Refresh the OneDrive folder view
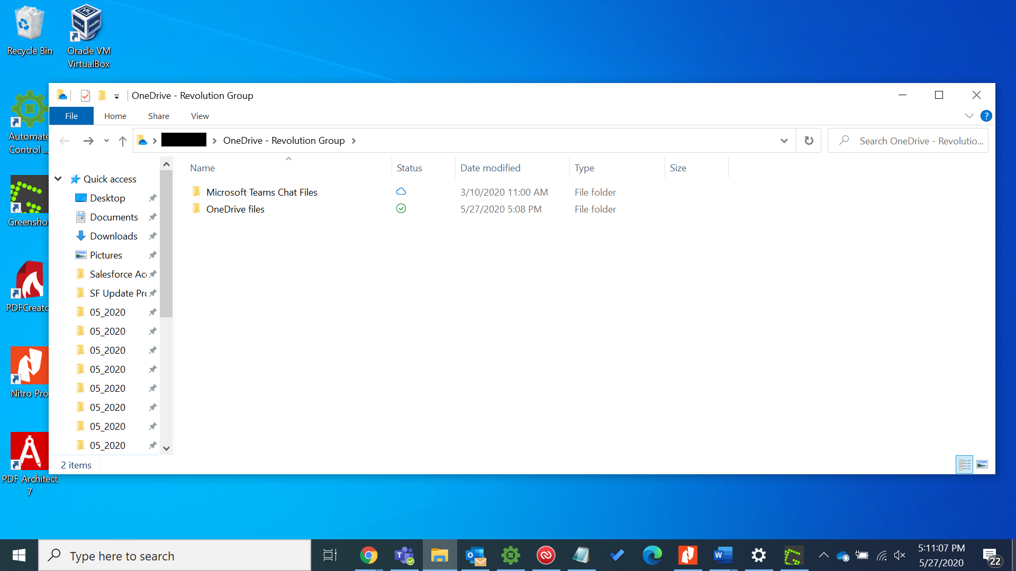 pyautogui.click(x=809, y=141)
